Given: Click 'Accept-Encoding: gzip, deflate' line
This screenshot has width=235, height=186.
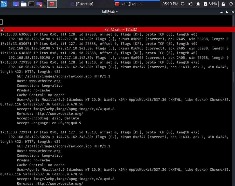Looking at the screenshot, I should 48,118.
